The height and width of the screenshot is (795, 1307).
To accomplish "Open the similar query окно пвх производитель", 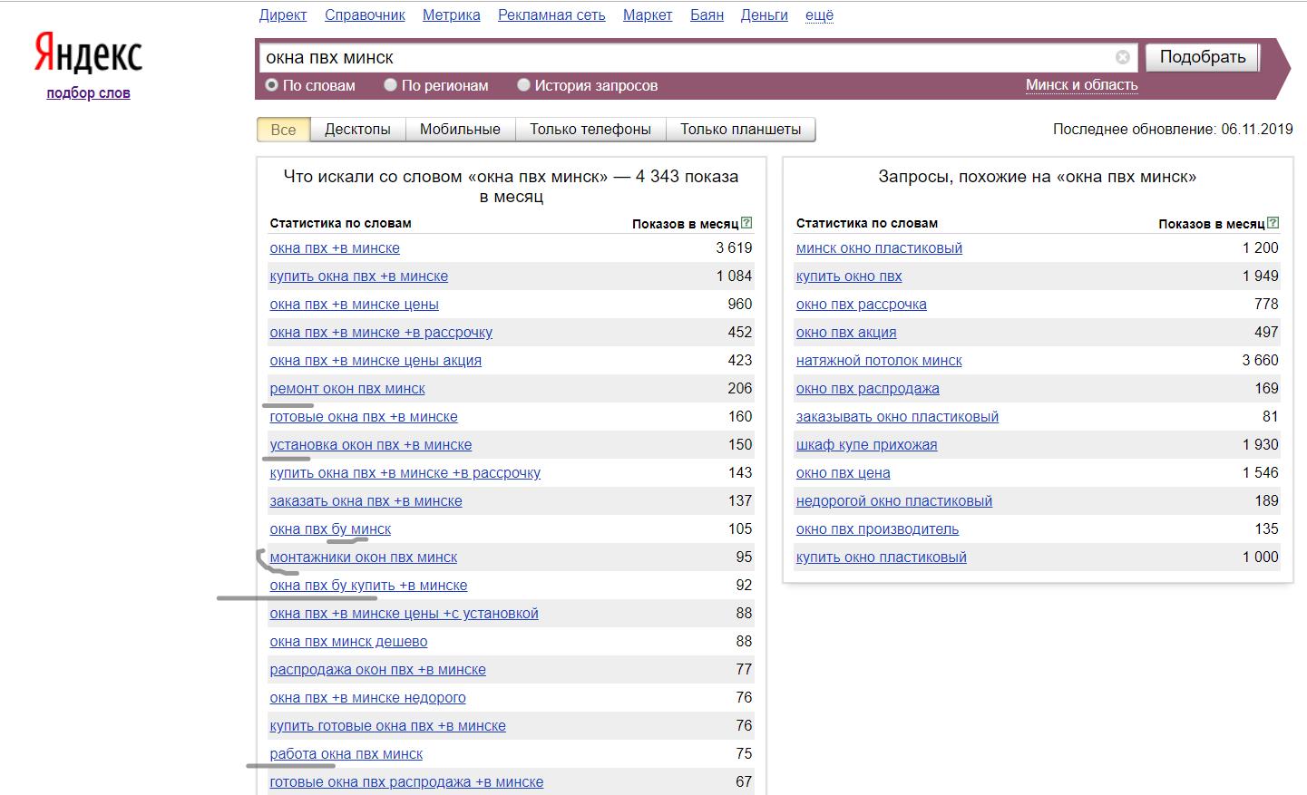I will coord(877,529).
